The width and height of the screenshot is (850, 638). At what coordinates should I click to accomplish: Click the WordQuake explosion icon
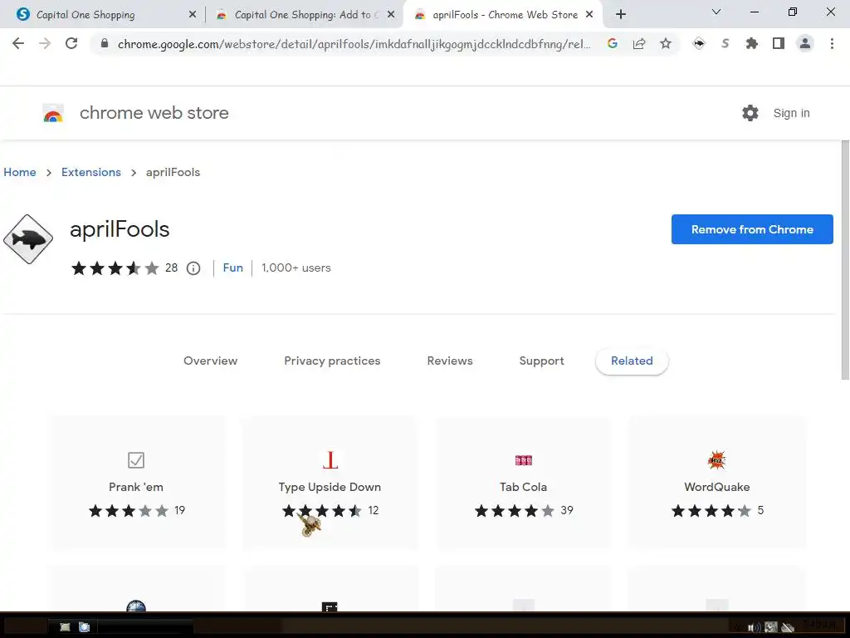[716, 460]
